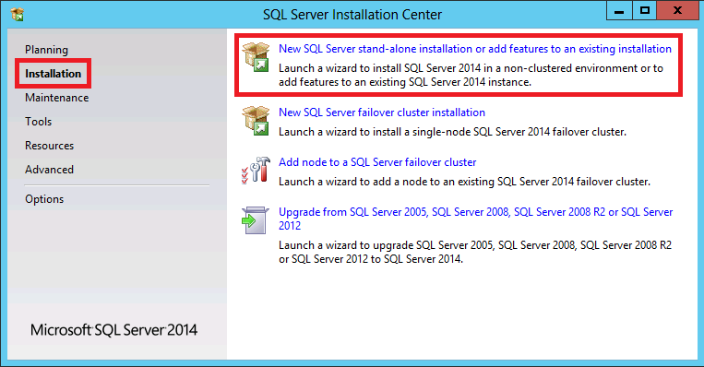Show the Resources section

pyautogui.click(x=50, y=146)
